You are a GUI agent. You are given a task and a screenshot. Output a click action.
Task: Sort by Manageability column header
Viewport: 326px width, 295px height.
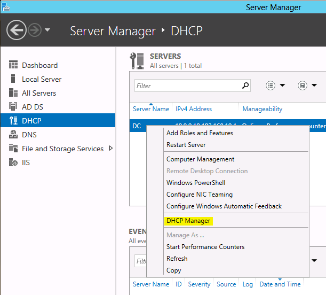262,109
